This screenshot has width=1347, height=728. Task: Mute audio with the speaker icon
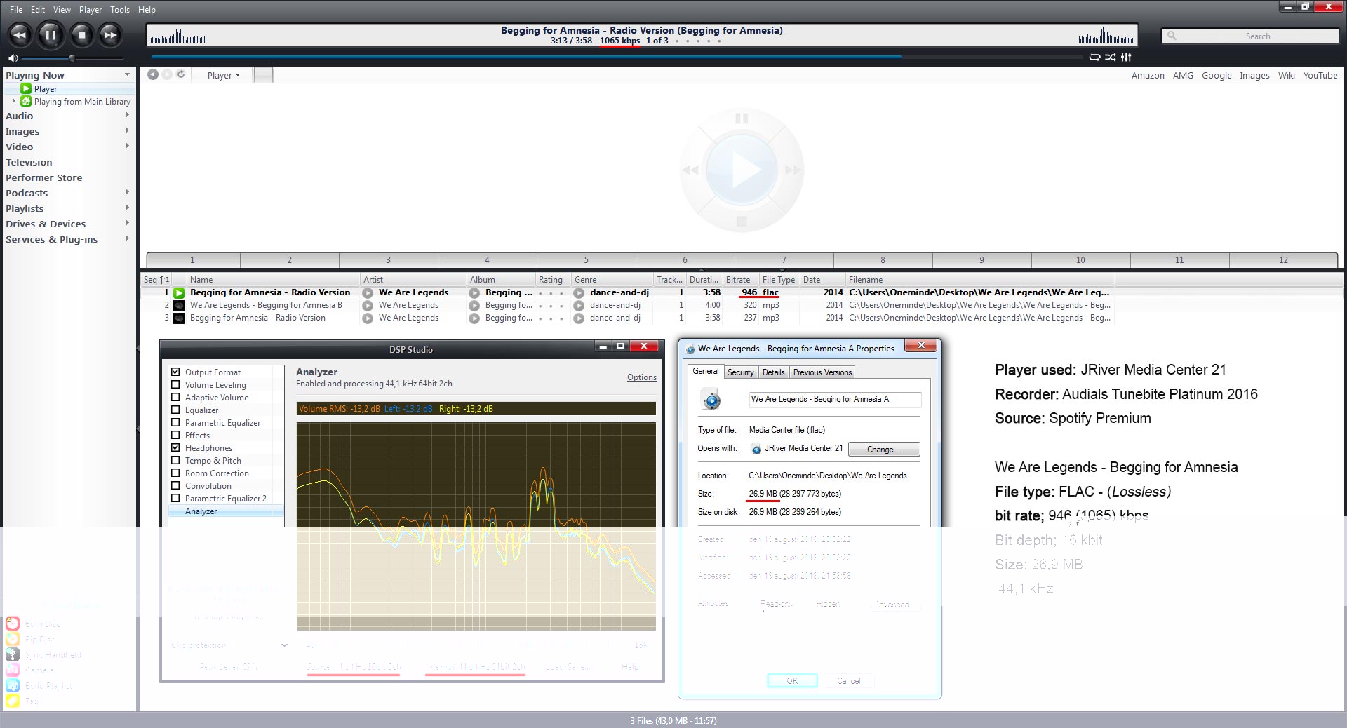[13, 58]
